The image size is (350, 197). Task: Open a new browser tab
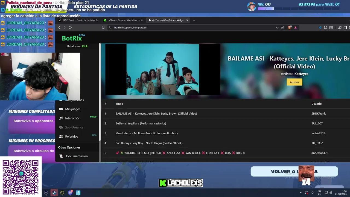click(194, 20)
